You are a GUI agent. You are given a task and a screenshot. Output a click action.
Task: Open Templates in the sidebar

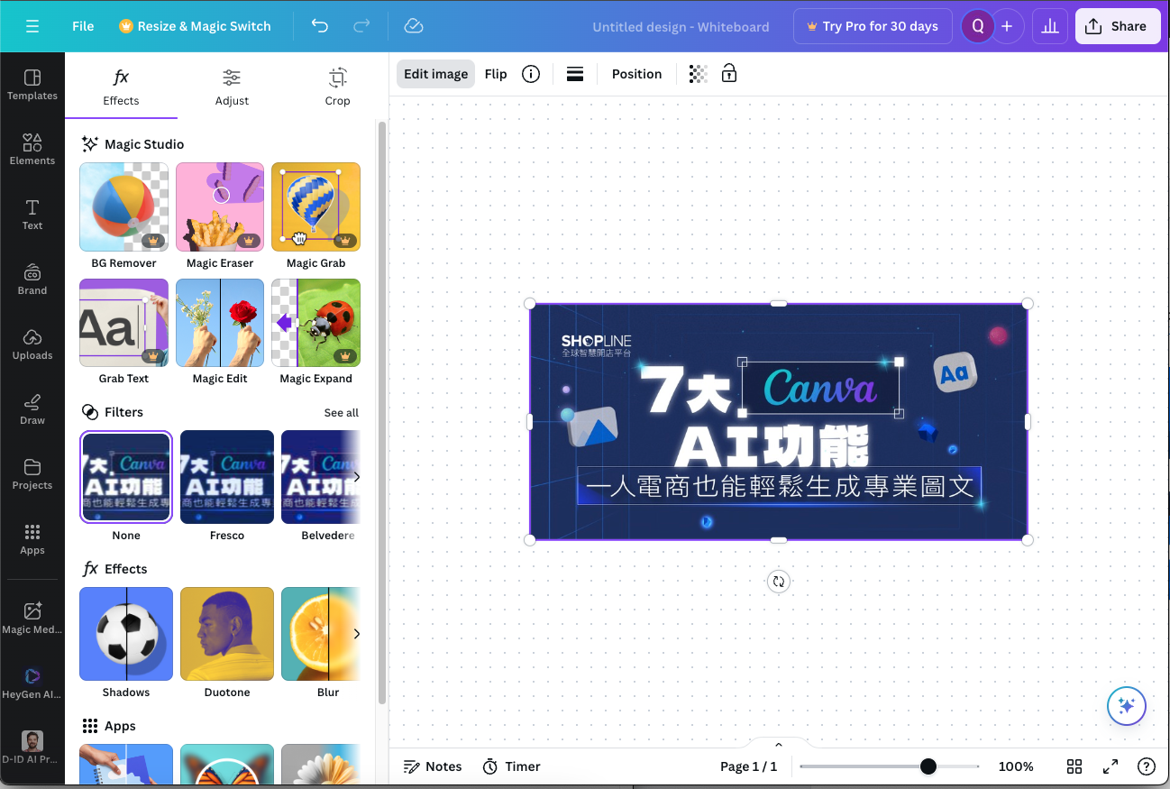pyautogui.click(x=32, y=85)
